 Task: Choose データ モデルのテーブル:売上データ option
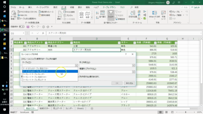(50, 71)
